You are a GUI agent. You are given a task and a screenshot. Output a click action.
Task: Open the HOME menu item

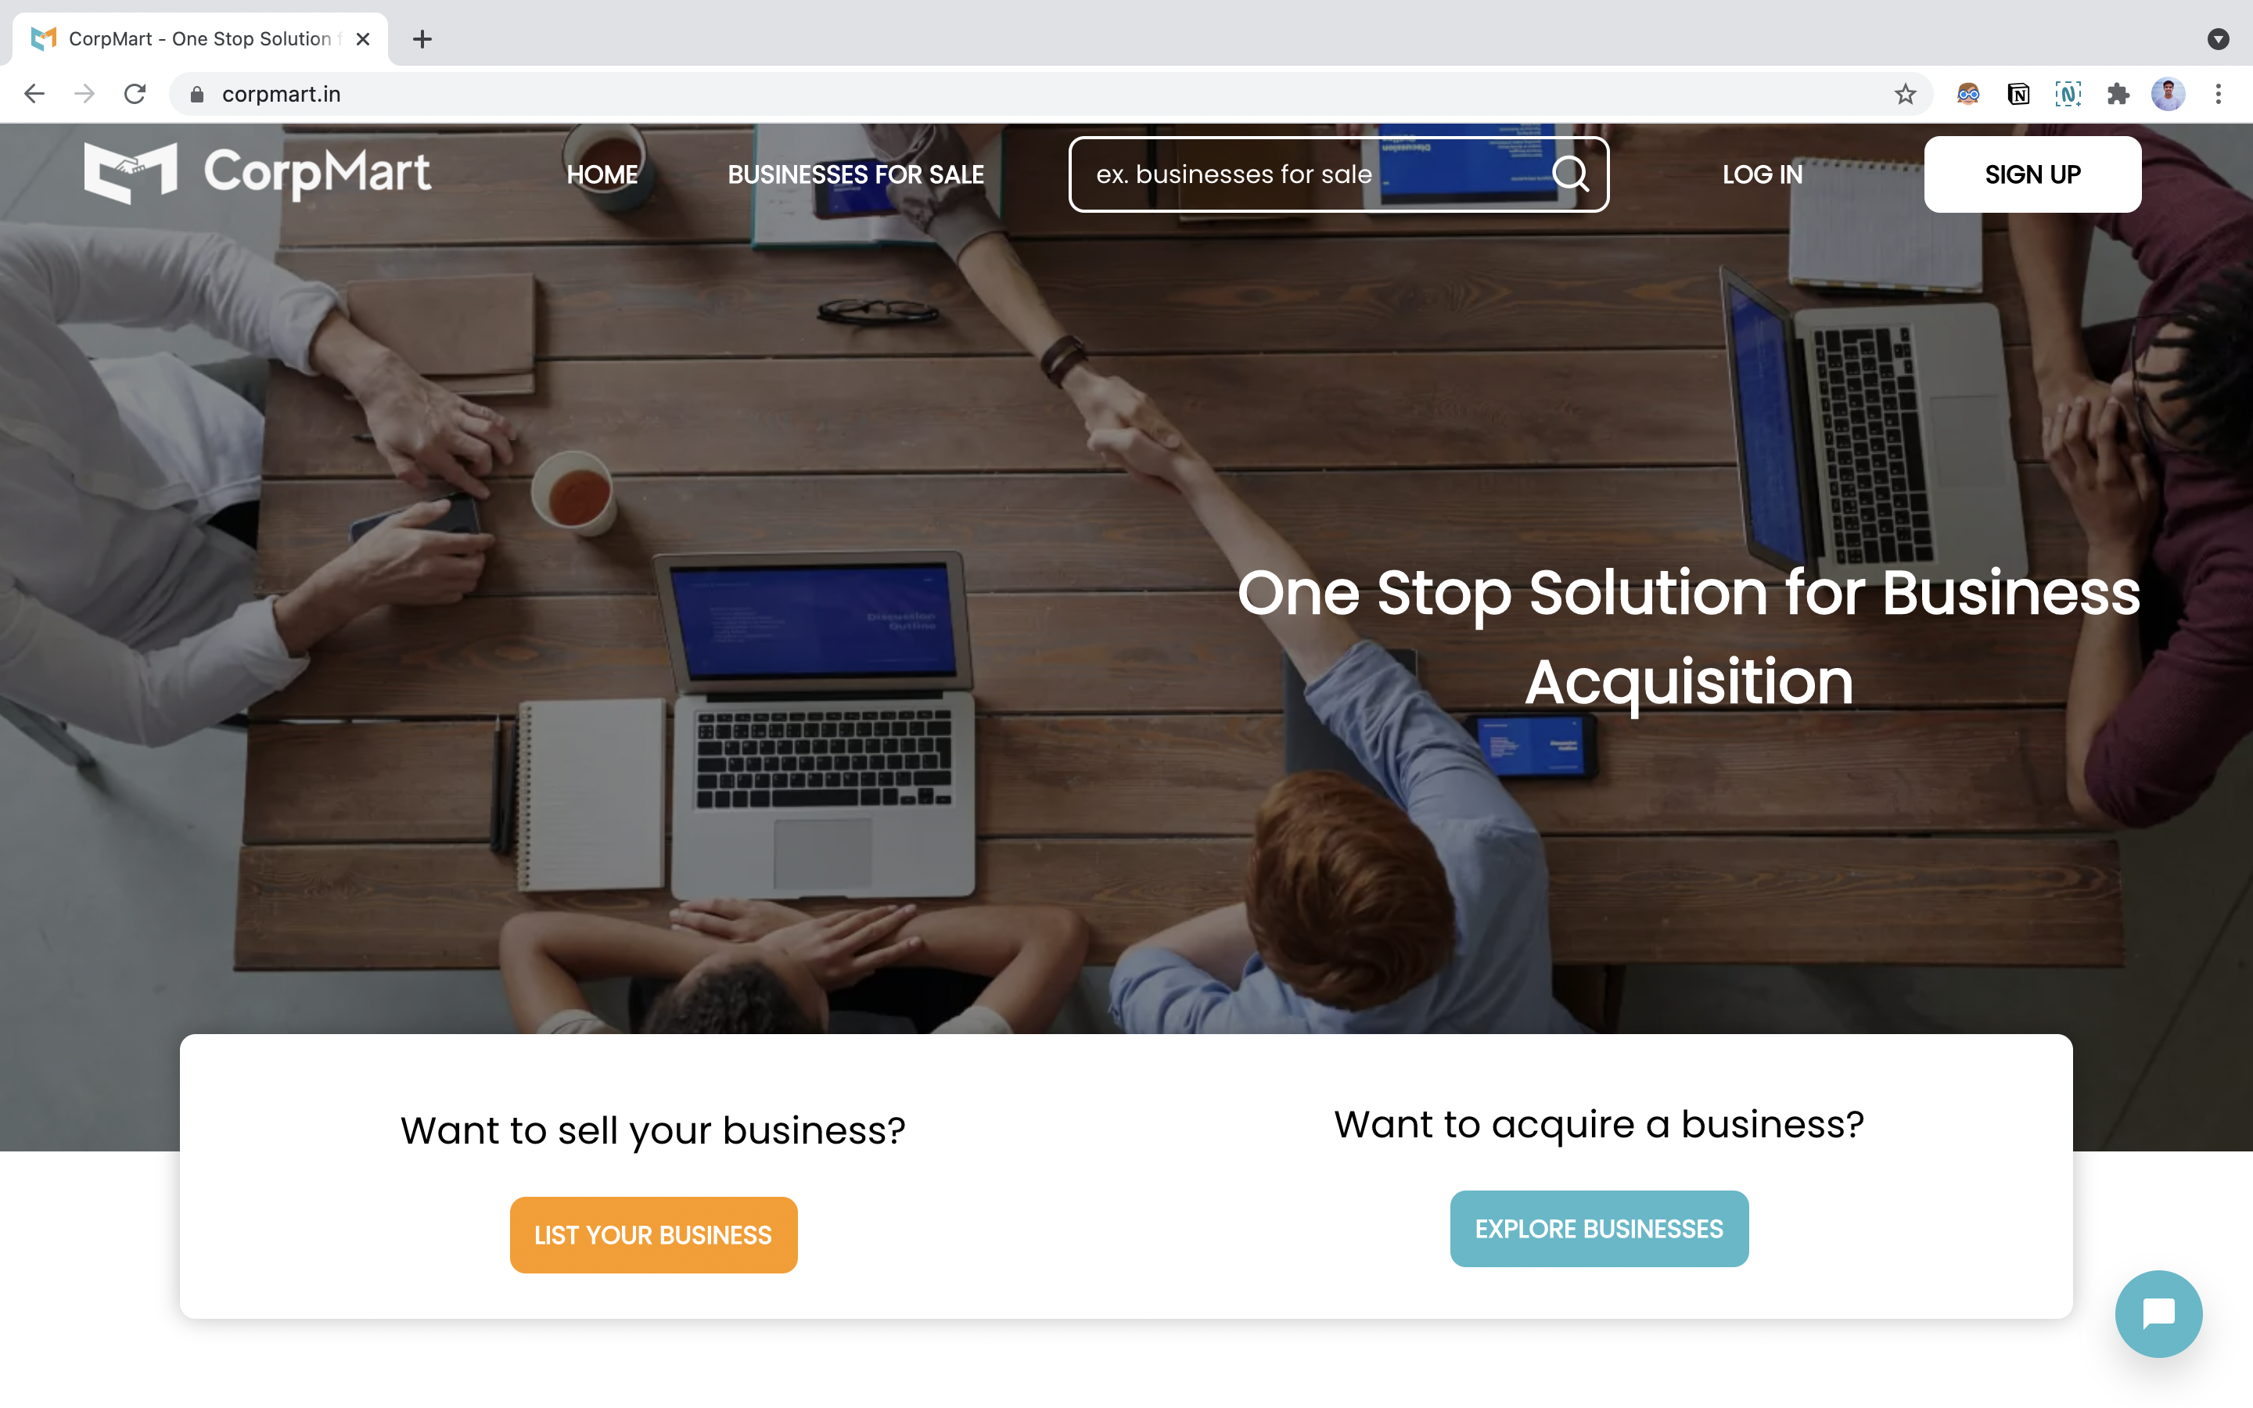click(x=602, y=174)
